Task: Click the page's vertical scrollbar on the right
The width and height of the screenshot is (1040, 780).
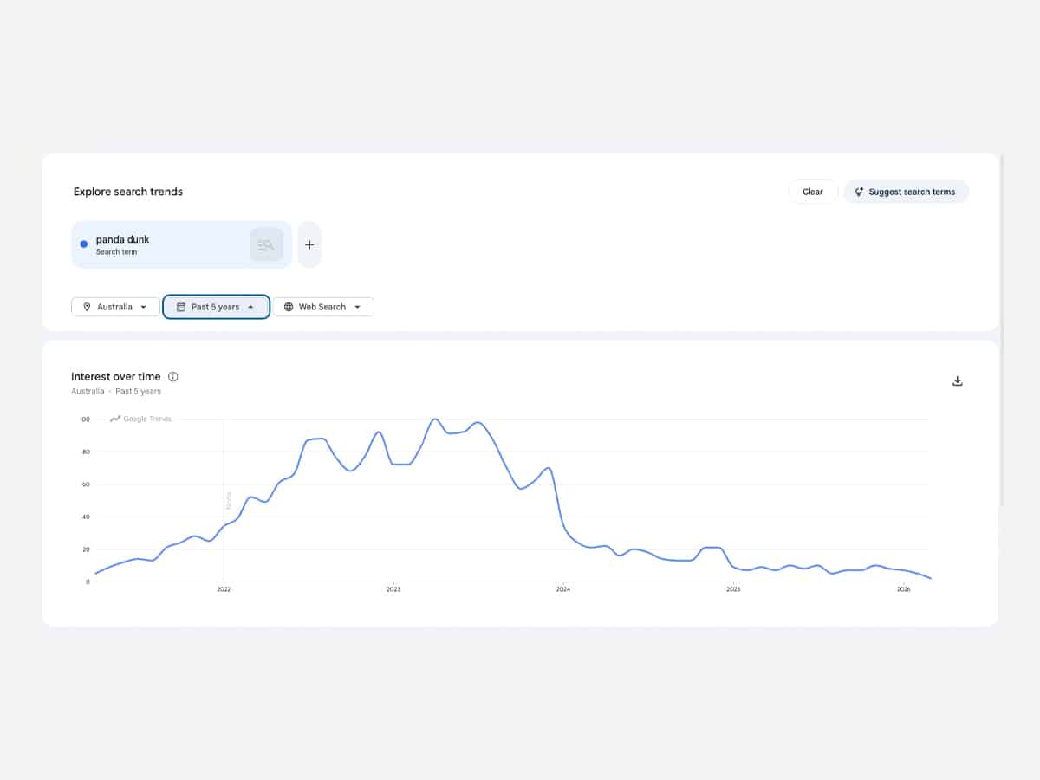Action: tap(1002, 329)
